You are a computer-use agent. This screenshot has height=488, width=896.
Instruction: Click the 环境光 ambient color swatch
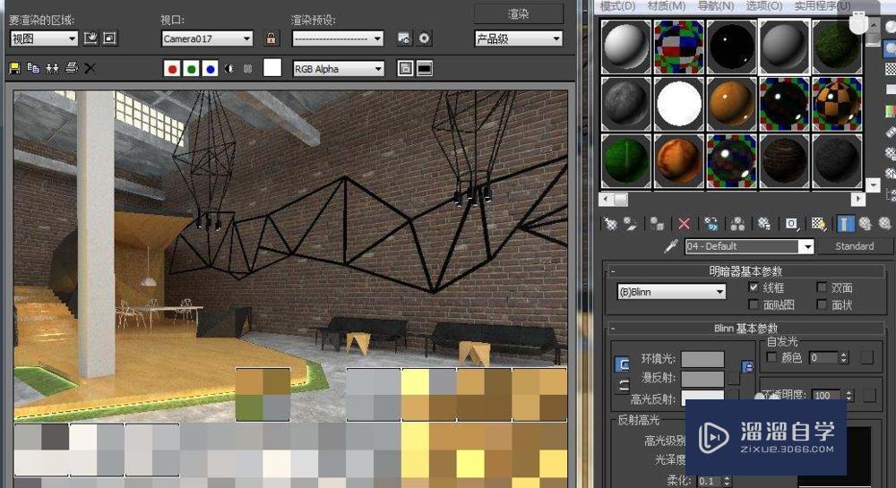point(702,359)
